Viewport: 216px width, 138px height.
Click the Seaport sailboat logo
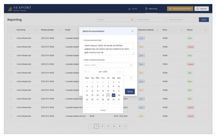(x=10, y=9)
